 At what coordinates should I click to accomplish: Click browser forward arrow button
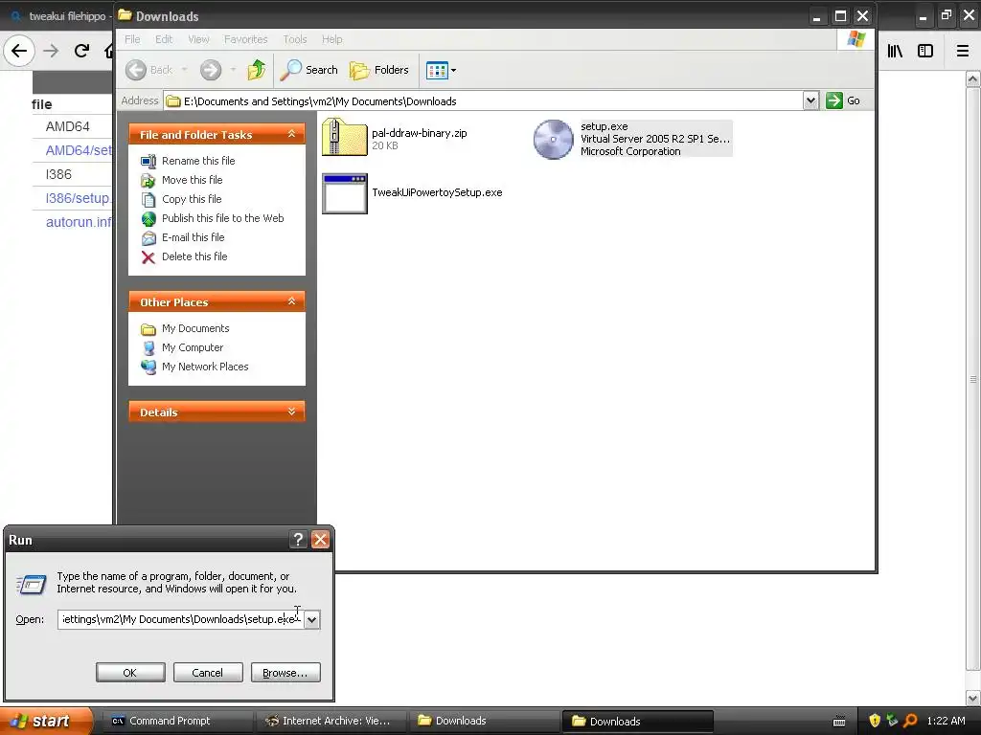(51, 51)
